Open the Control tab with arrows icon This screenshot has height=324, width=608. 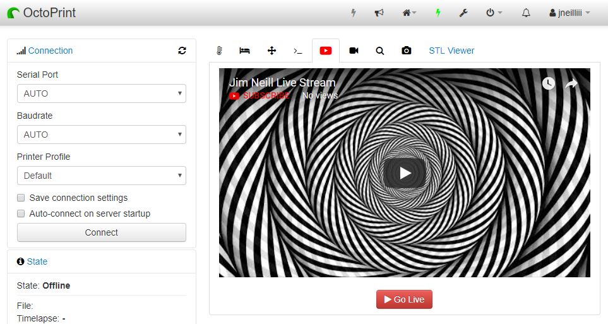[x=272, y=51]
